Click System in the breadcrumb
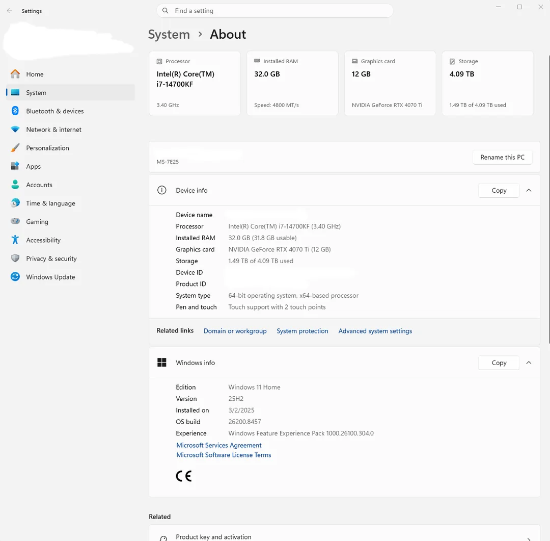The image size is (550, 541). point(169,35)
